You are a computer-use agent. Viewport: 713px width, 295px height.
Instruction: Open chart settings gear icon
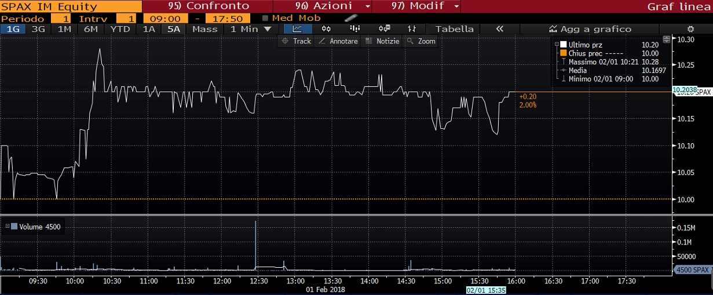tap(690, 28)
